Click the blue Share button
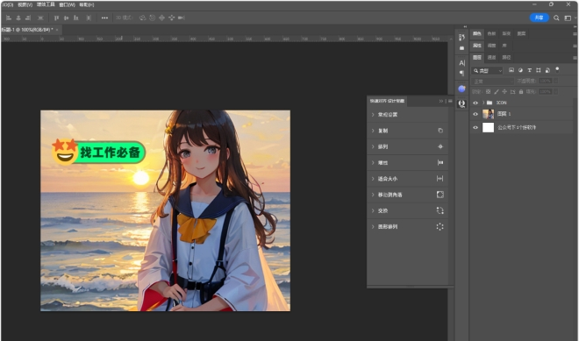 pos(540,18)
